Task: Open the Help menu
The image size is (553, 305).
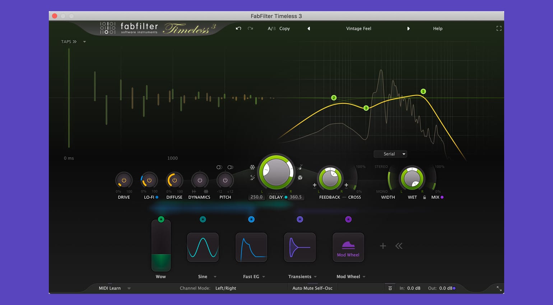Action: click(437, 28)
